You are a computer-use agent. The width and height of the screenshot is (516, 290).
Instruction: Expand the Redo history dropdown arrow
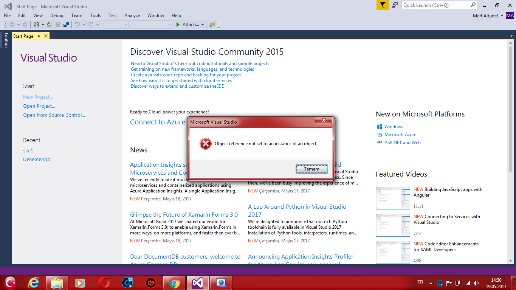pyautogui.click(x=97, y=25)
